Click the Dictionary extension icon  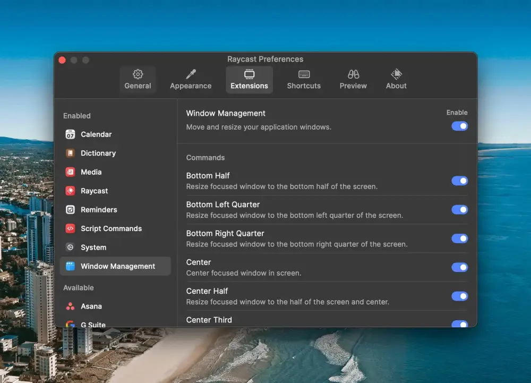tap(70, 153)
